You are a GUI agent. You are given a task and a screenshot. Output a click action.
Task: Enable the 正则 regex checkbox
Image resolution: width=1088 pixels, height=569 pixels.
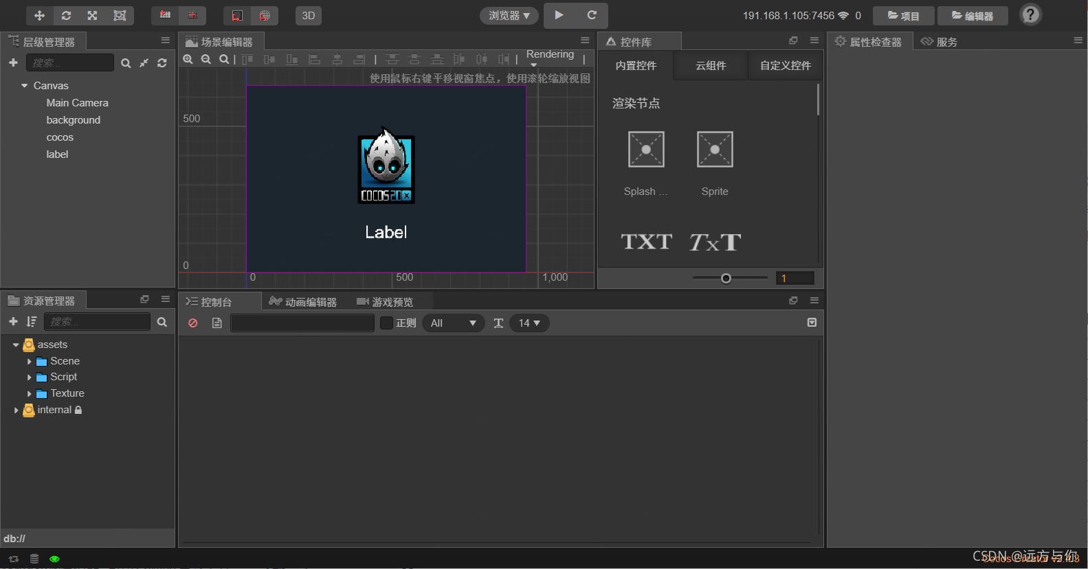point(387,323)
